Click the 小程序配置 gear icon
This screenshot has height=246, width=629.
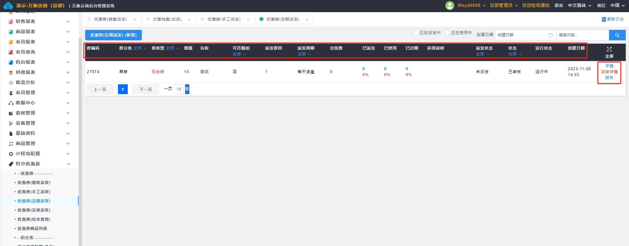11,154
